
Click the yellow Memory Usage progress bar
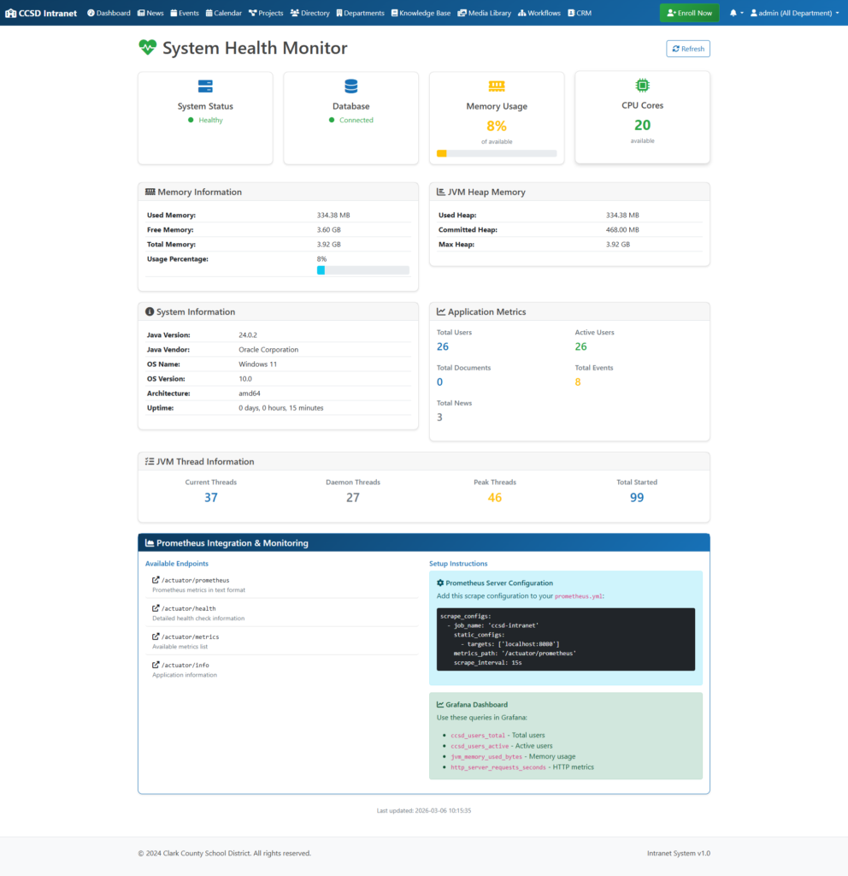point(497,154)
